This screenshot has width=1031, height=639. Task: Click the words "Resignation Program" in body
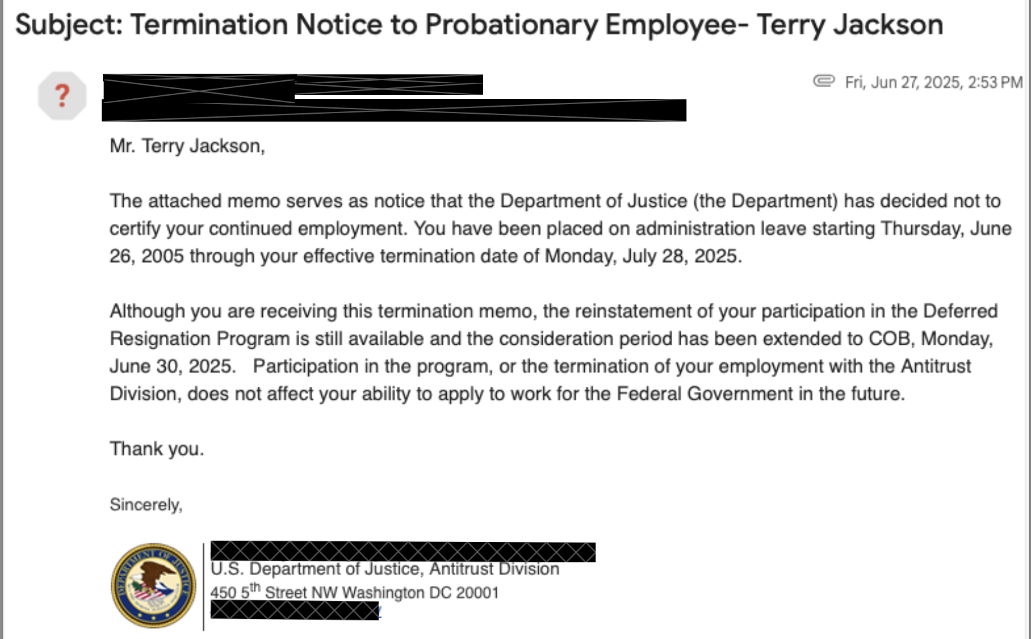pyautogui.click(x=199, y=339)
